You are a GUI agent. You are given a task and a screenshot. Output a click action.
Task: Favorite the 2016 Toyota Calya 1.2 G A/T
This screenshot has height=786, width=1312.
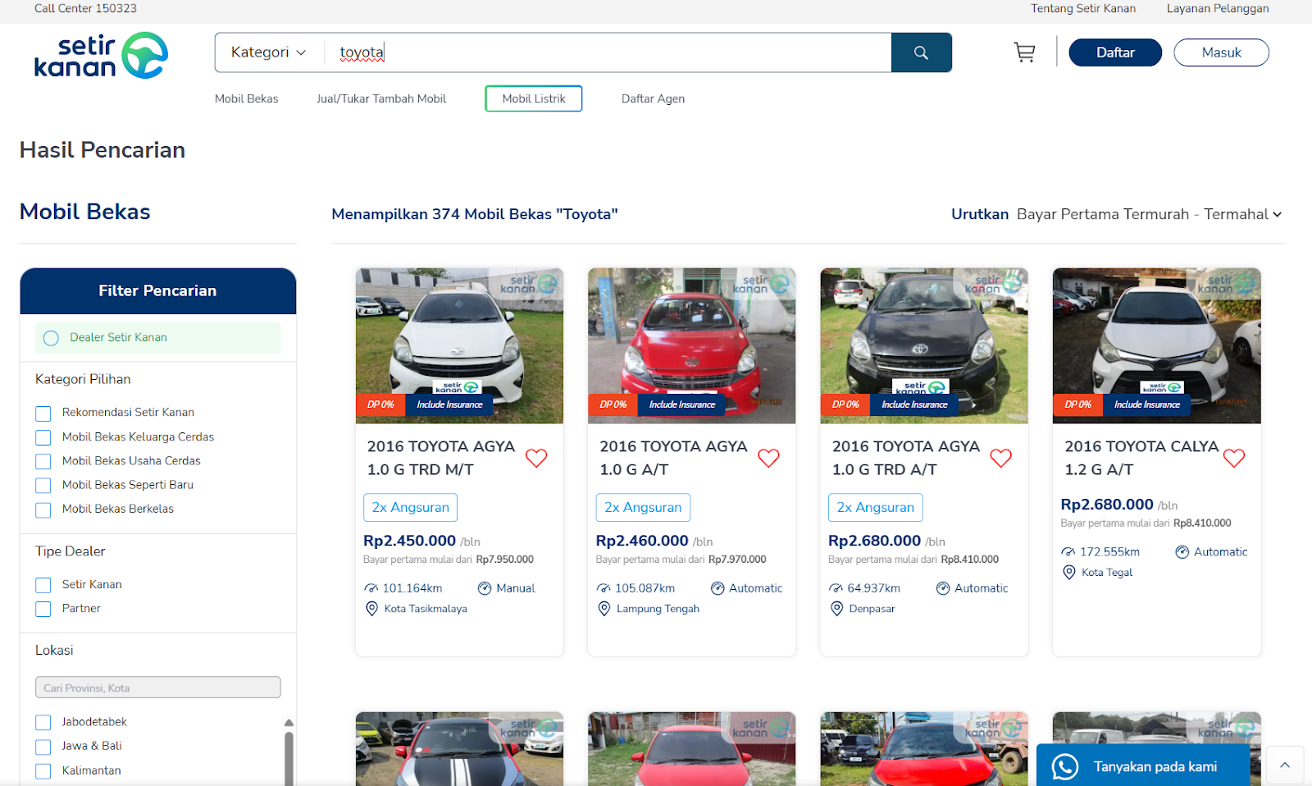[x=1234, y=458]
